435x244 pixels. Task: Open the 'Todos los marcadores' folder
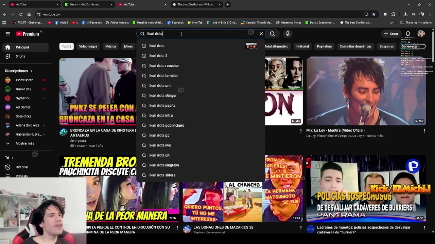coord(416,23)
